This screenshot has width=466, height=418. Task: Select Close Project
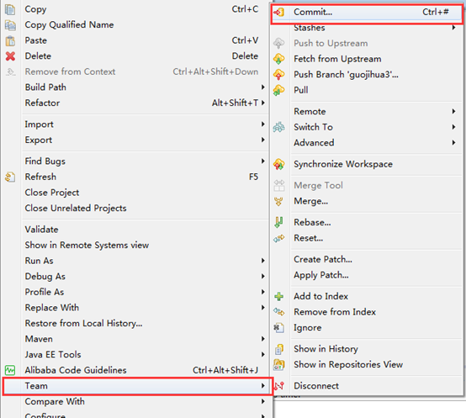(x=52, y=193)
